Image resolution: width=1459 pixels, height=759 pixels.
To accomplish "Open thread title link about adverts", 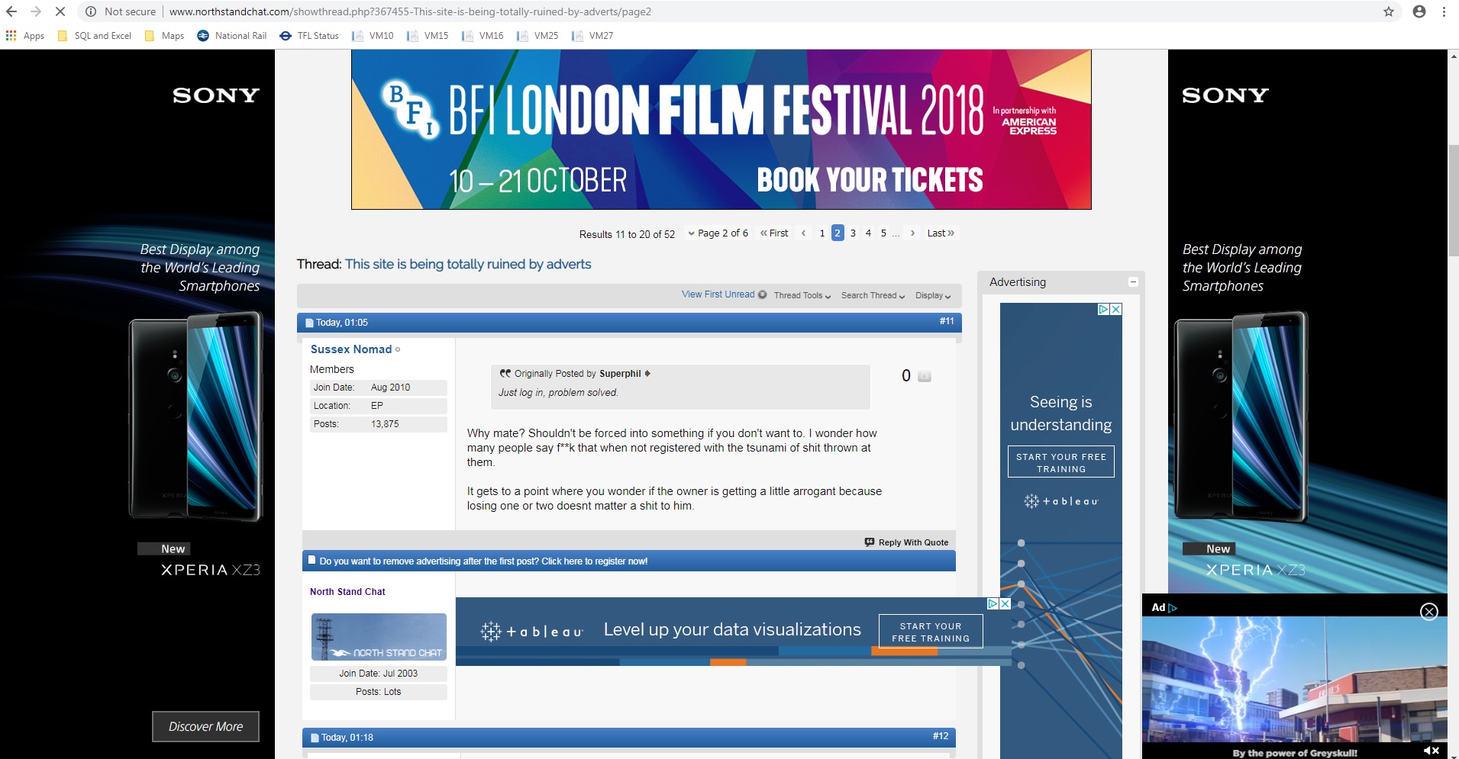I will pos(468,264).
